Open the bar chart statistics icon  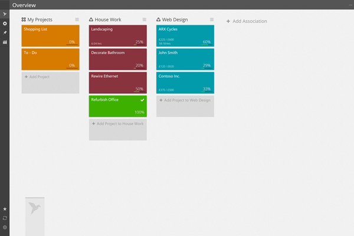[5, 42]
